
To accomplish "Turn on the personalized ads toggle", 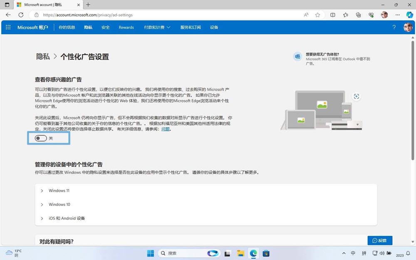I will click(41, 138).
